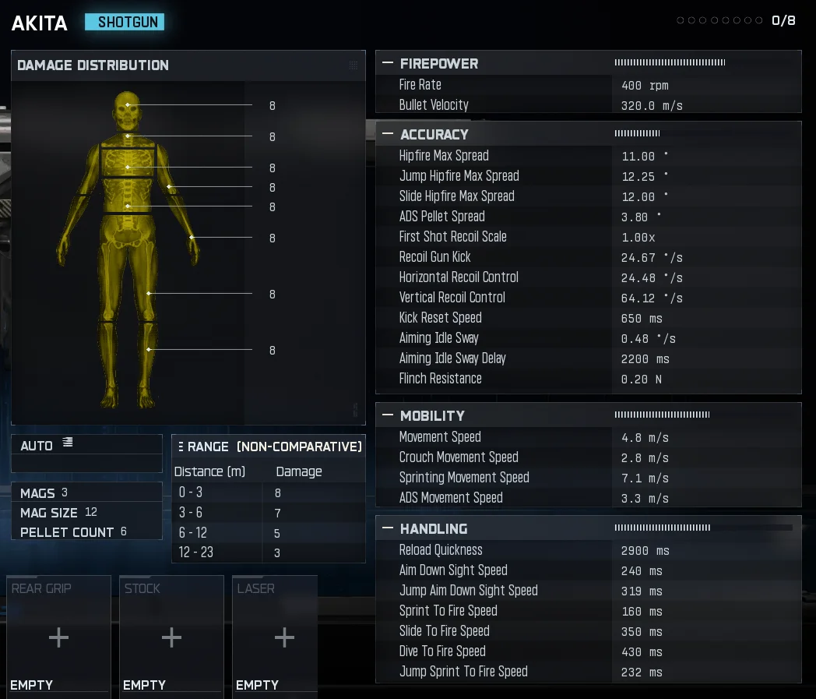Click the head marker on the skeleton
Image resolution: width=816 pixels, height=699 pixels.
tap(128, 104)
